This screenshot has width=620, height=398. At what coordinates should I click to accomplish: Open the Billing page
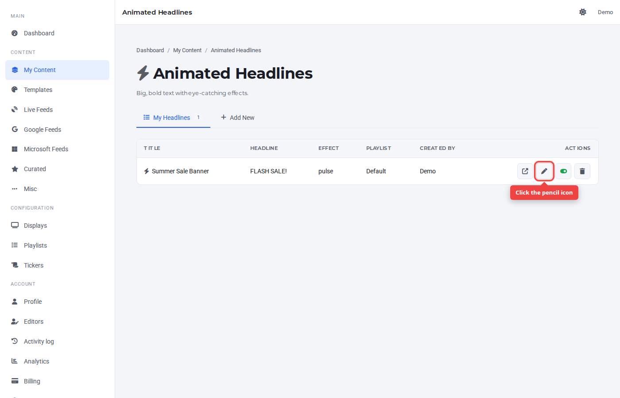pyautogui.click(x=57, y=381)
